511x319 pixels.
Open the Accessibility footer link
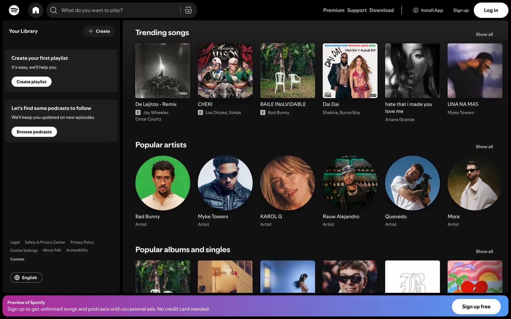tap(77, 250)
